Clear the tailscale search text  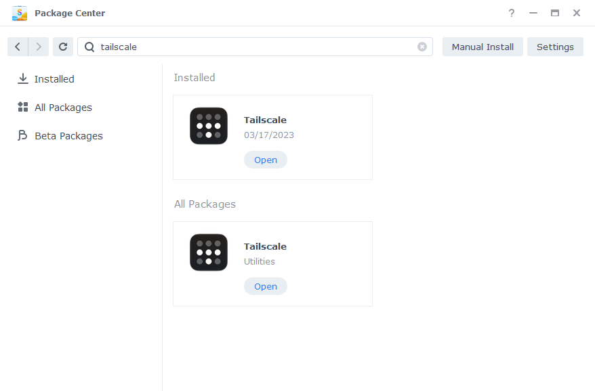pos(422,47)
